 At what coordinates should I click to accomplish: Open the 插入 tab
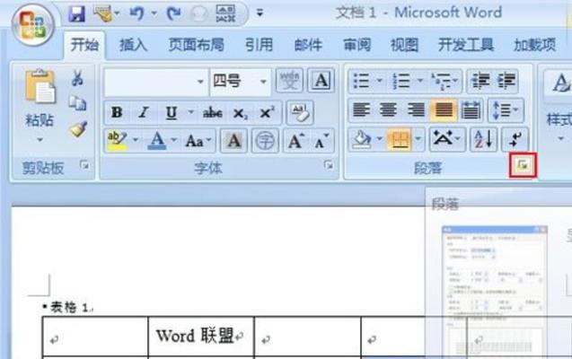tap(133, 45)
